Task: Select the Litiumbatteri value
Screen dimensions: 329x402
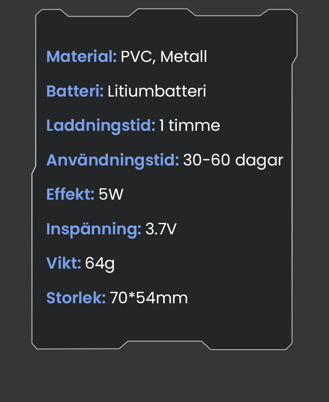Action: click(x=157, y=91)
